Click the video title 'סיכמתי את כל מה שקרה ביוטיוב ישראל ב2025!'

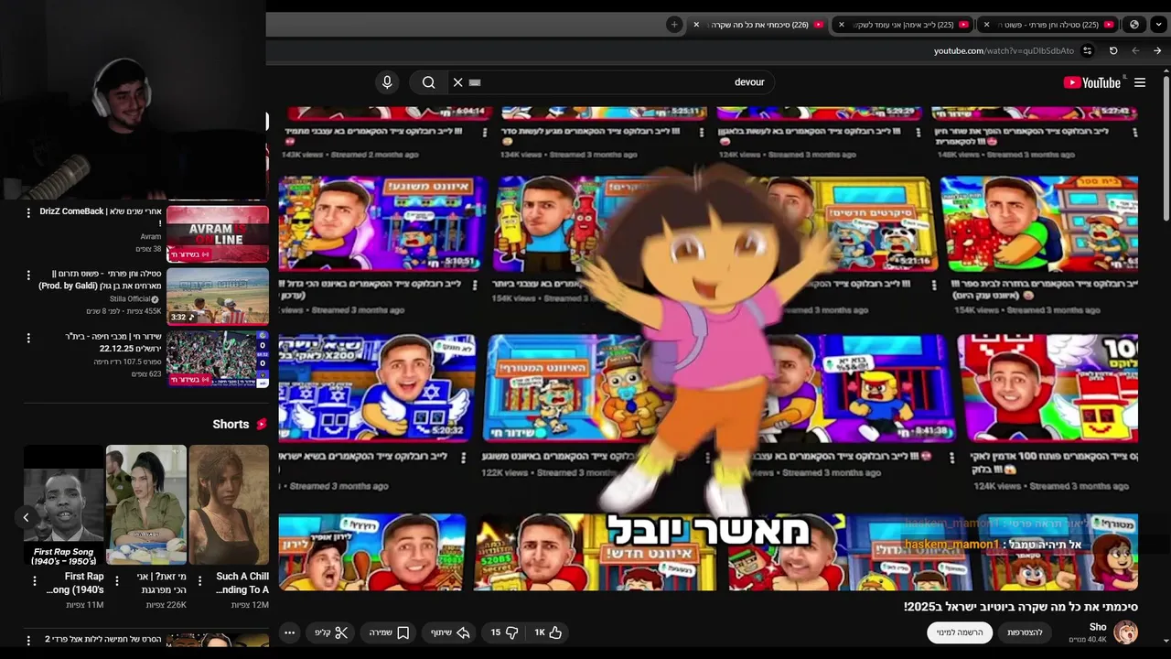tap(1021, 607)
